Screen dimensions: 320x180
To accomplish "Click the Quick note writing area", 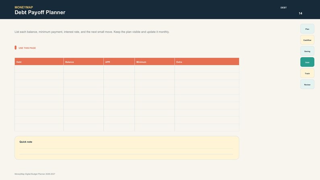I will (127, 148).
